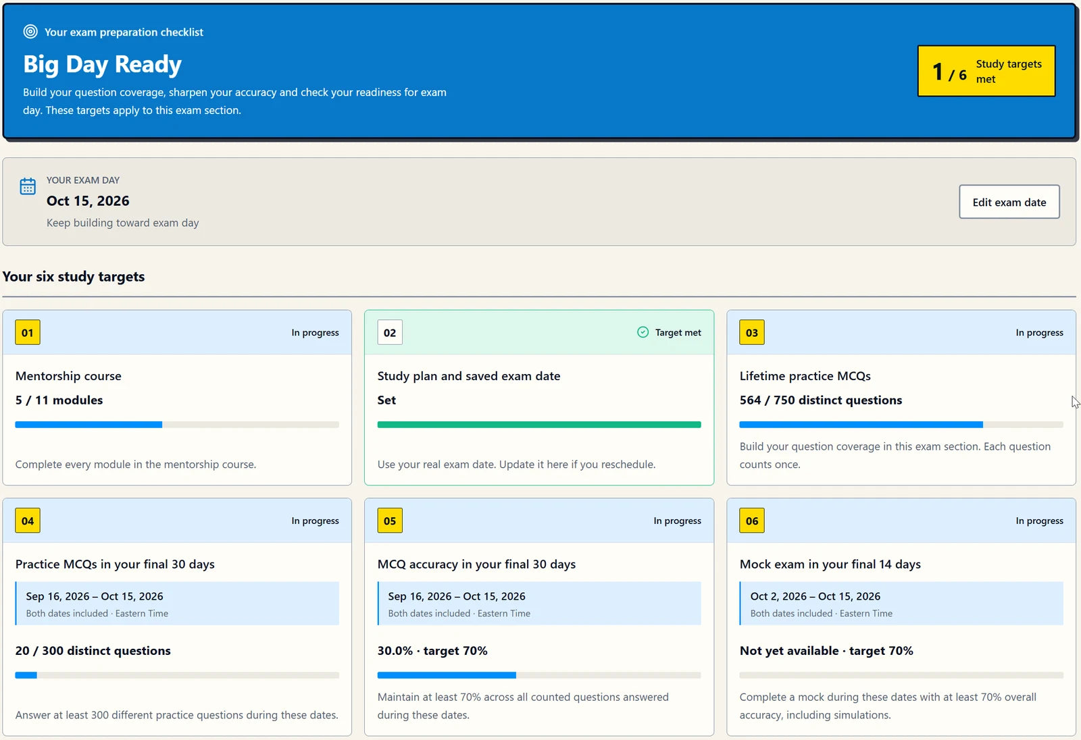
Task: Click the Lifetime practice MCQs title
Action: point(805,376)
